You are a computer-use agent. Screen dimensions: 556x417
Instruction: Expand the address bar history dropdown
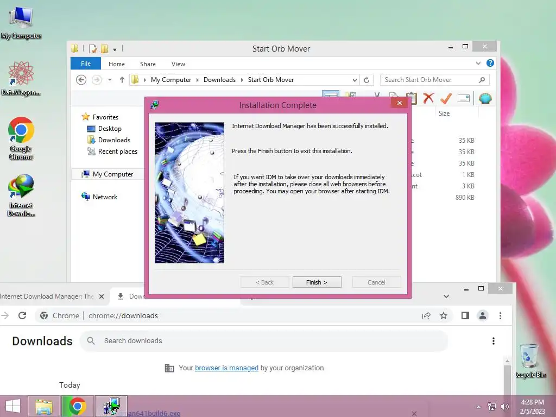[355, 80]
